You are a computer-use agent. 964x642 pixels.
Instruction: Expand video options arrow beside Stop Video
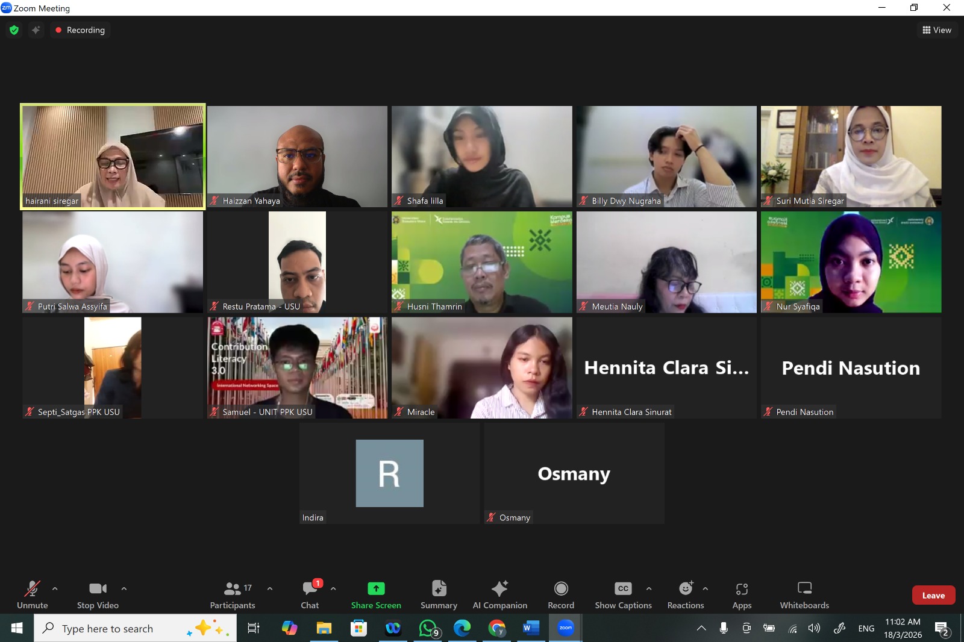[x=124, y=588]
